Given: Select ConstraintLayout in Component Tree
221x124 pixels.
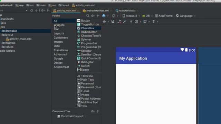Looking at the screenshot, I should pos(70,116).
